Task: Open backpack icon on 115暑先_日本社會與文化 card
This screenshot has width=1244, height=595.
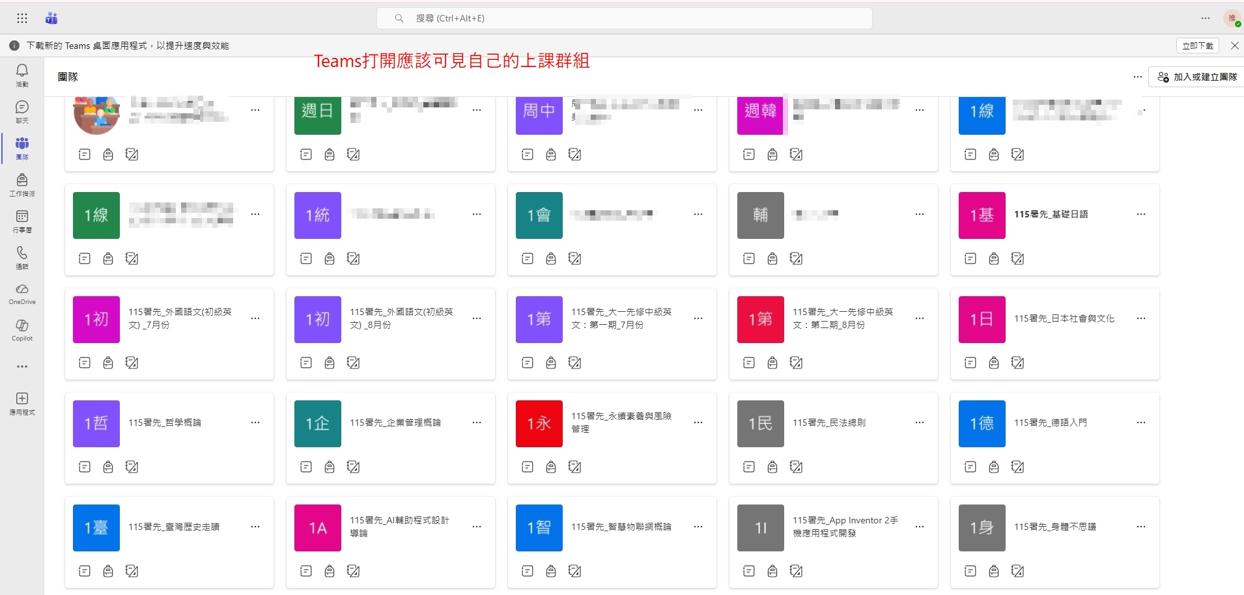Action: click(x=994, y=363)
